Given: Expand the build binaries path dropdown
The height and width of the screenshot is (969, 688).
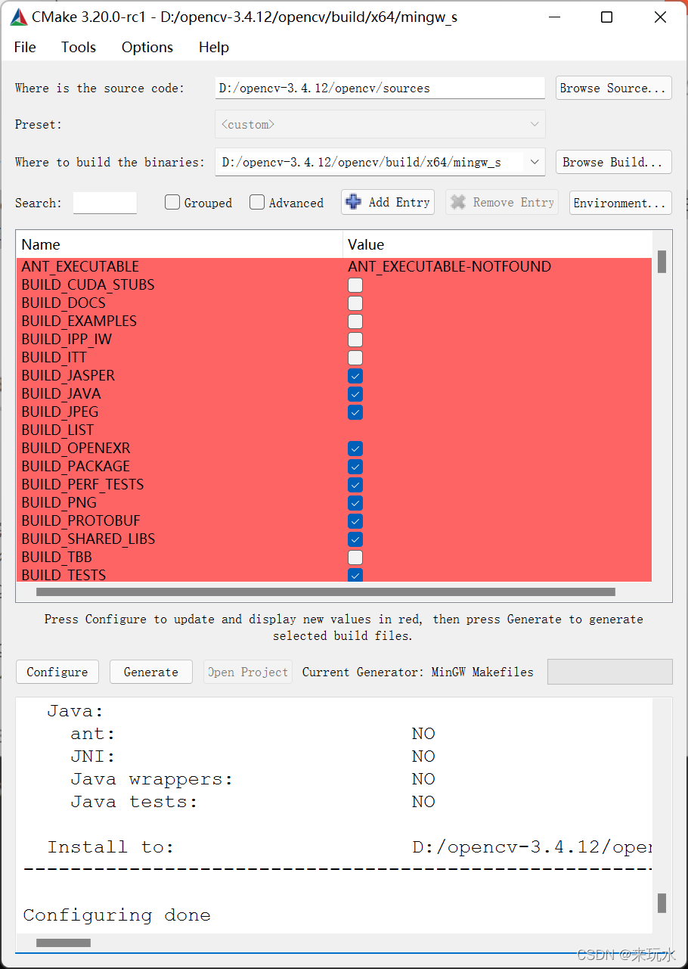Looking at the screenshot, I should coord(535,162).
